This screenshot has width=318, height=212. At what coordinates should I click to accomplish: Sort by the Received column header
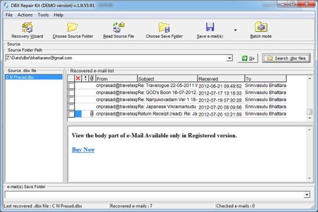(221, 79)
